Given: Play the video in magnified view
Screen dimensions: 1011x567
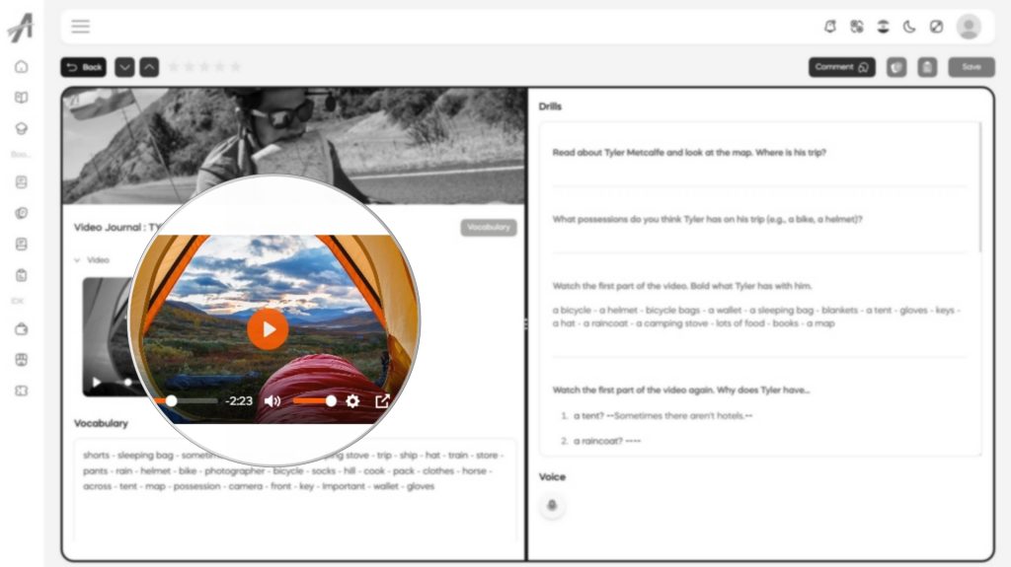Looking at the screenshot, I should [268, 329].
